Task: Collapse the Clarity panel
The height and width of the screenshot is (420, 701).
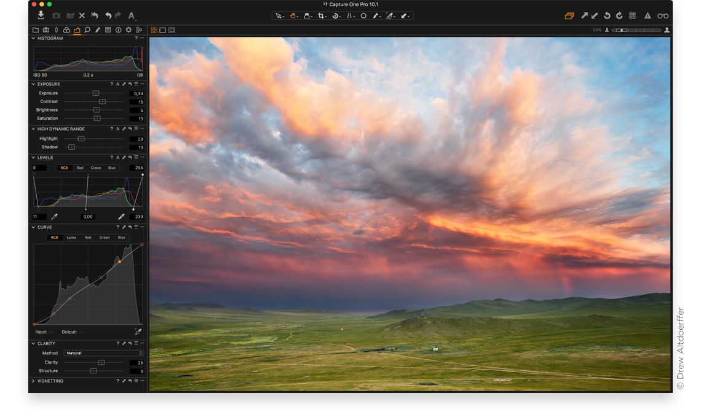Action: tap(33, 343)
